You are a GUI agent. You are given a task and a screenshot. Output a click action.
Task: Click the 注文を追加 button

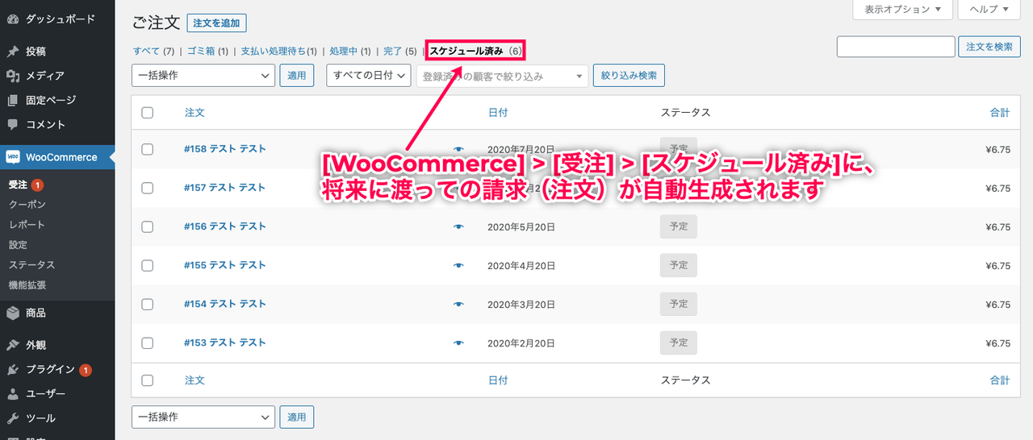[216, 23]
